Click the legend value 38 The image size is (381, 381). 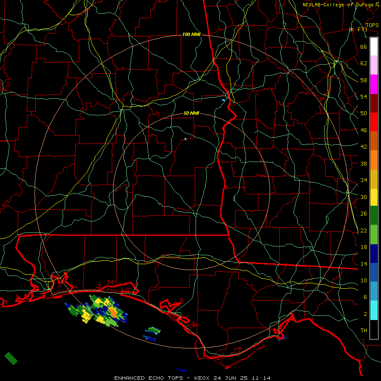point(364,163)
